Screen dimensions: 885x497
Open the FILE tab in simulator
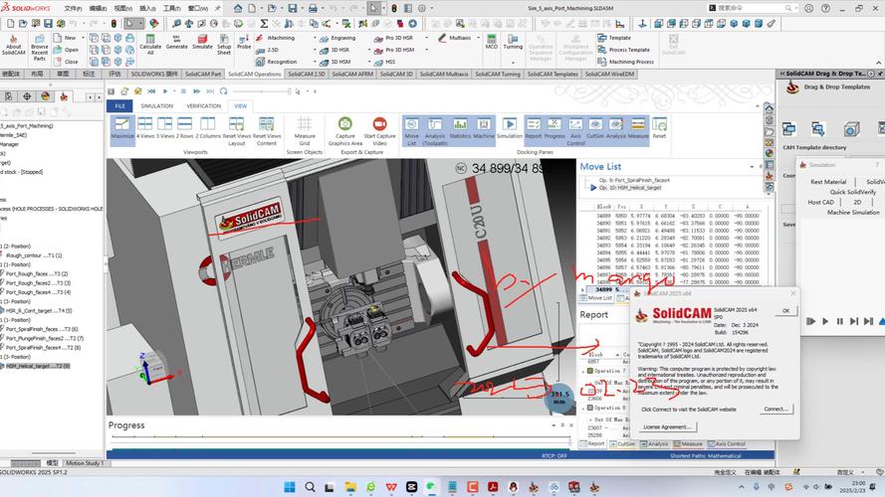[119, 106]
